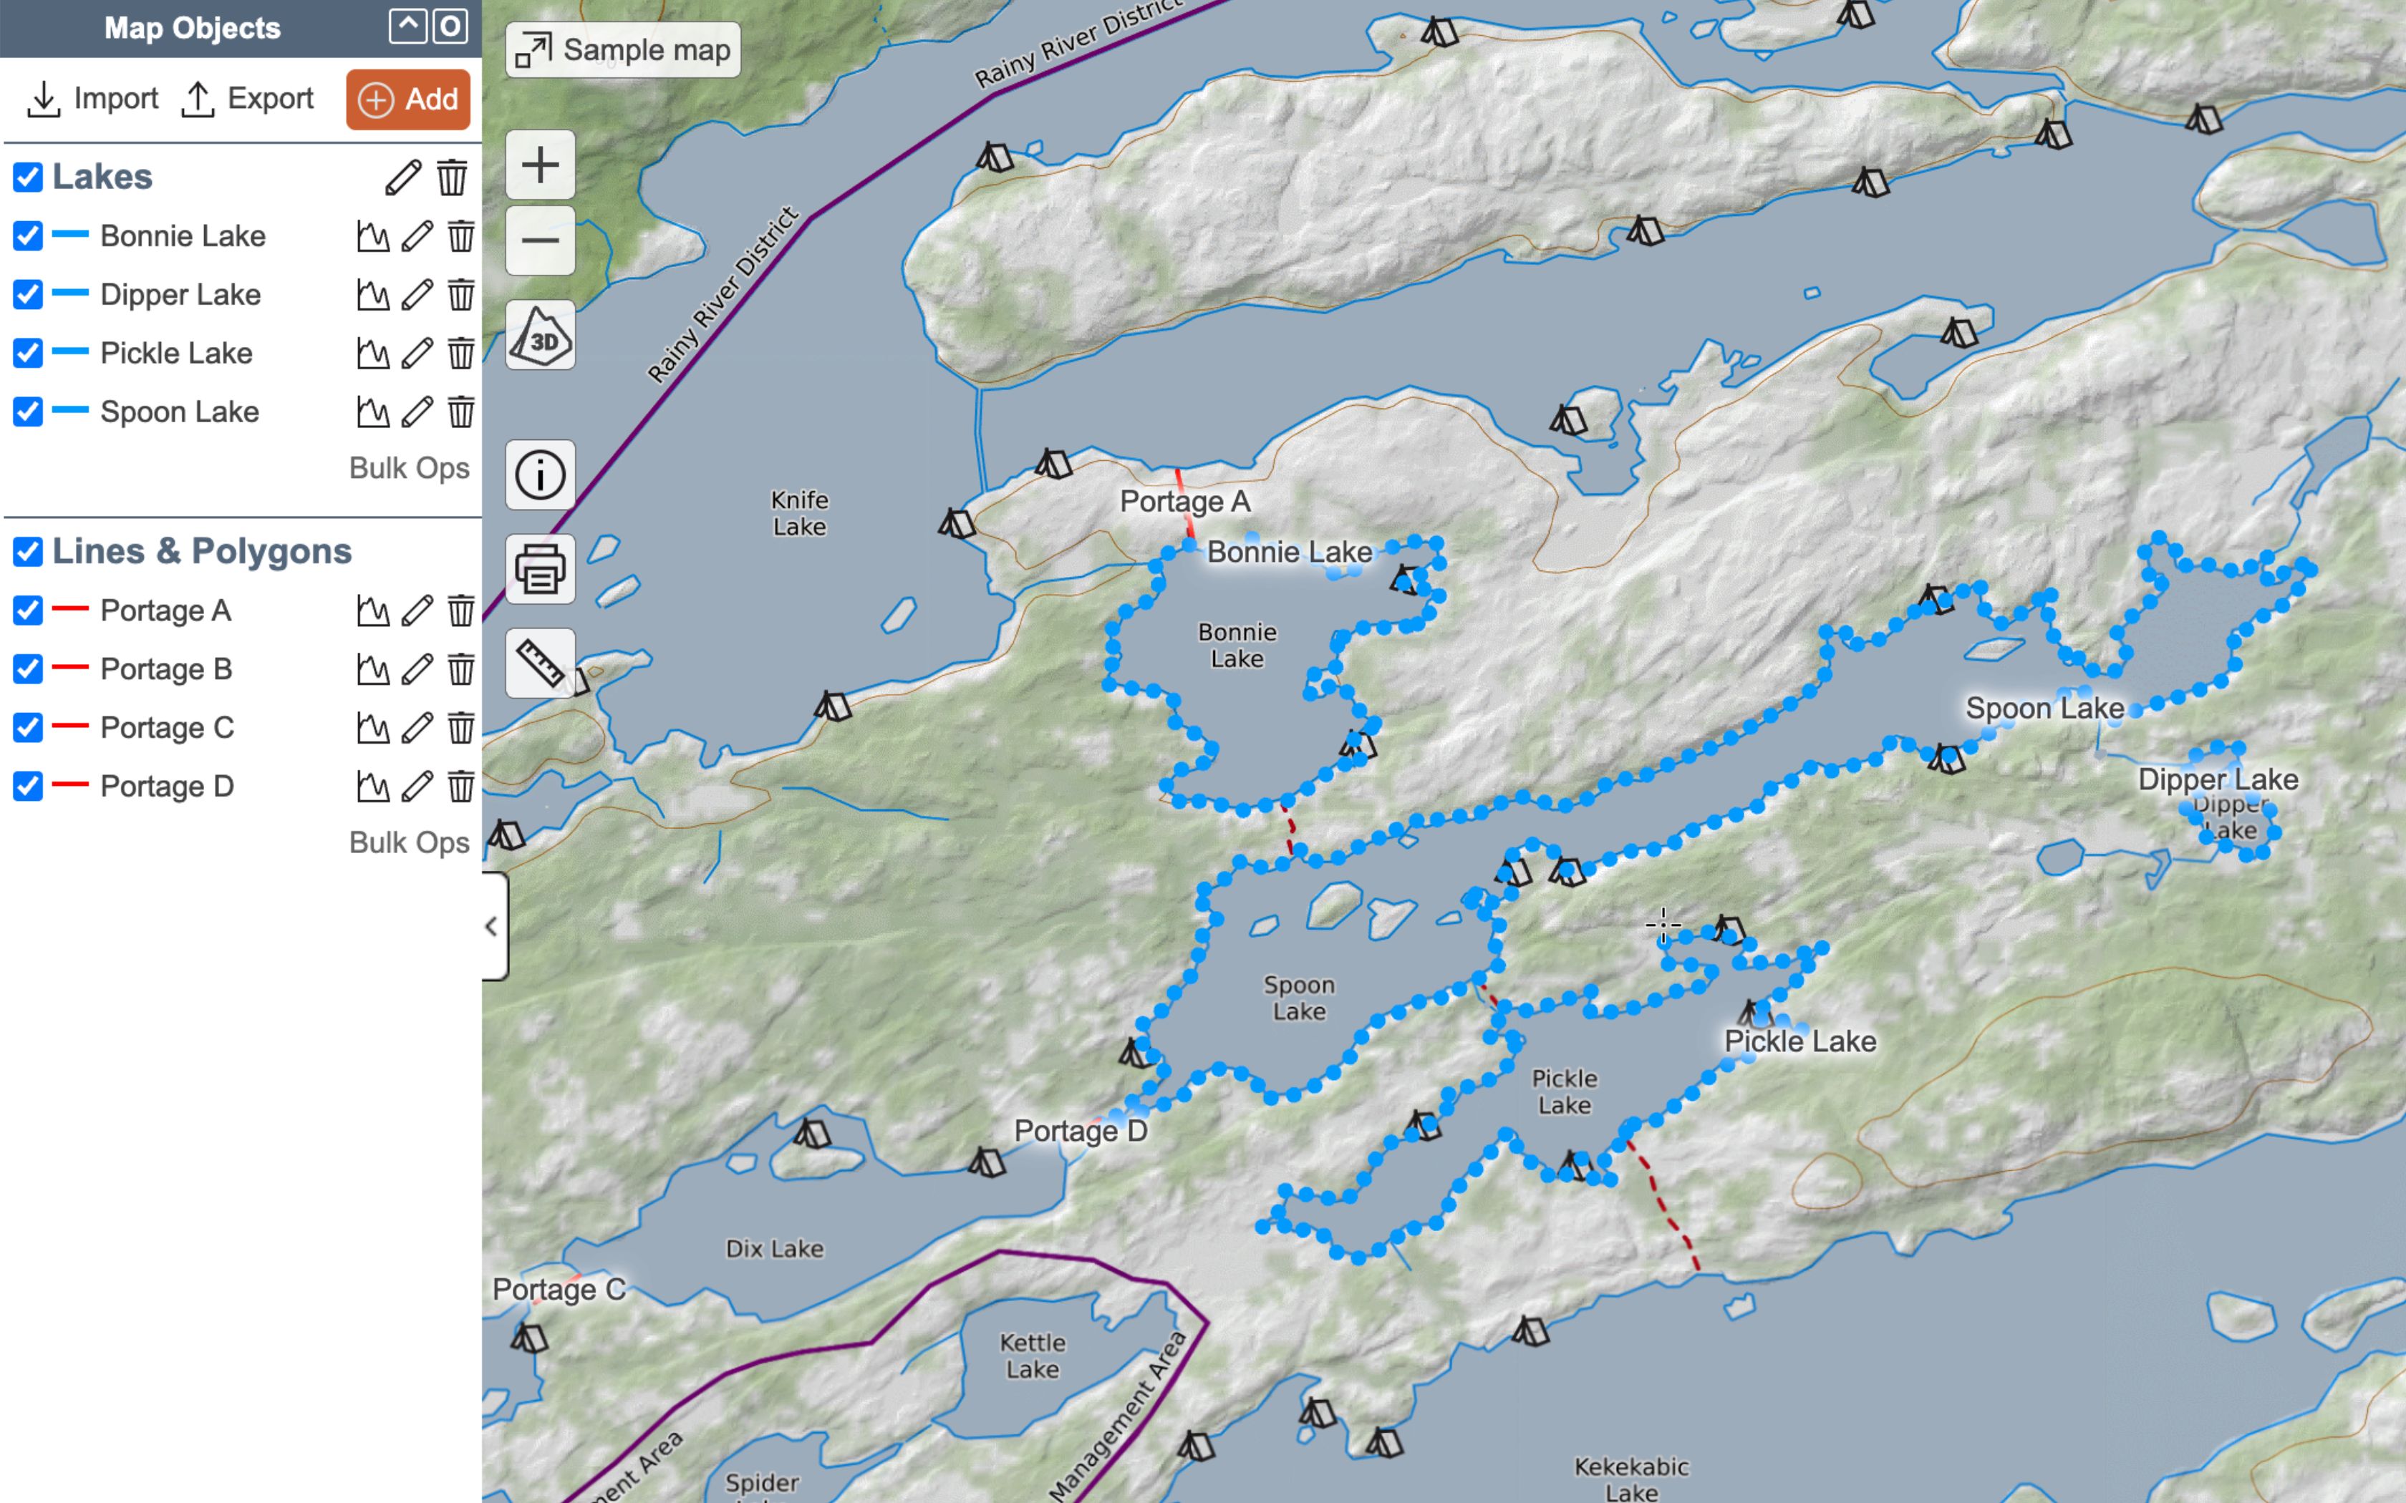Delete Portage D using trash icon
The height and width of the screenshot is (1503, 2406).
(460, 787)
